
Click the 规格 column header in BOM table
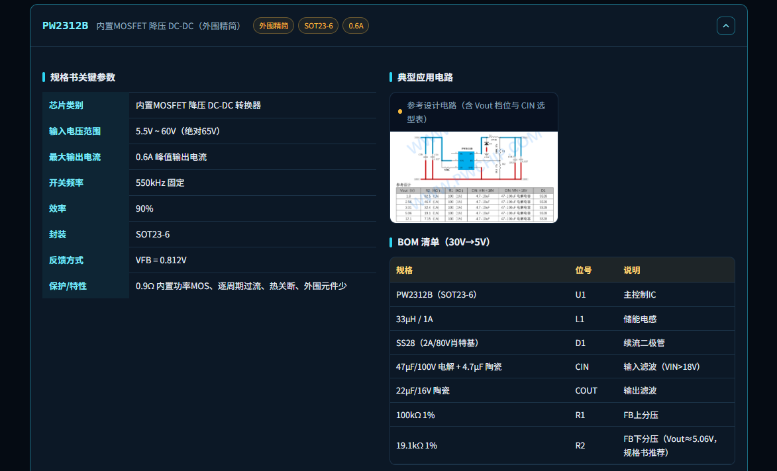tap(404, 270)
